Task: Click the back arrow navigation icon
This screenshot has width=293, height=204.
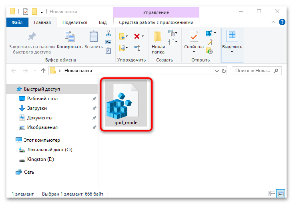Action: point(14,71)
